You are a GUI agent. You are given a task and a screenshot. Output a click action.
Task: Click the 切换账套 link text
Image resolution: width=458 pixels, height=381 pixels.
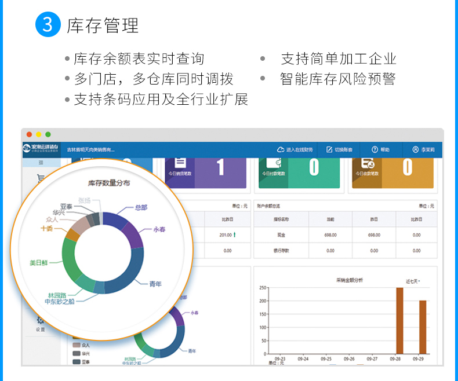[x=343, y=149]
